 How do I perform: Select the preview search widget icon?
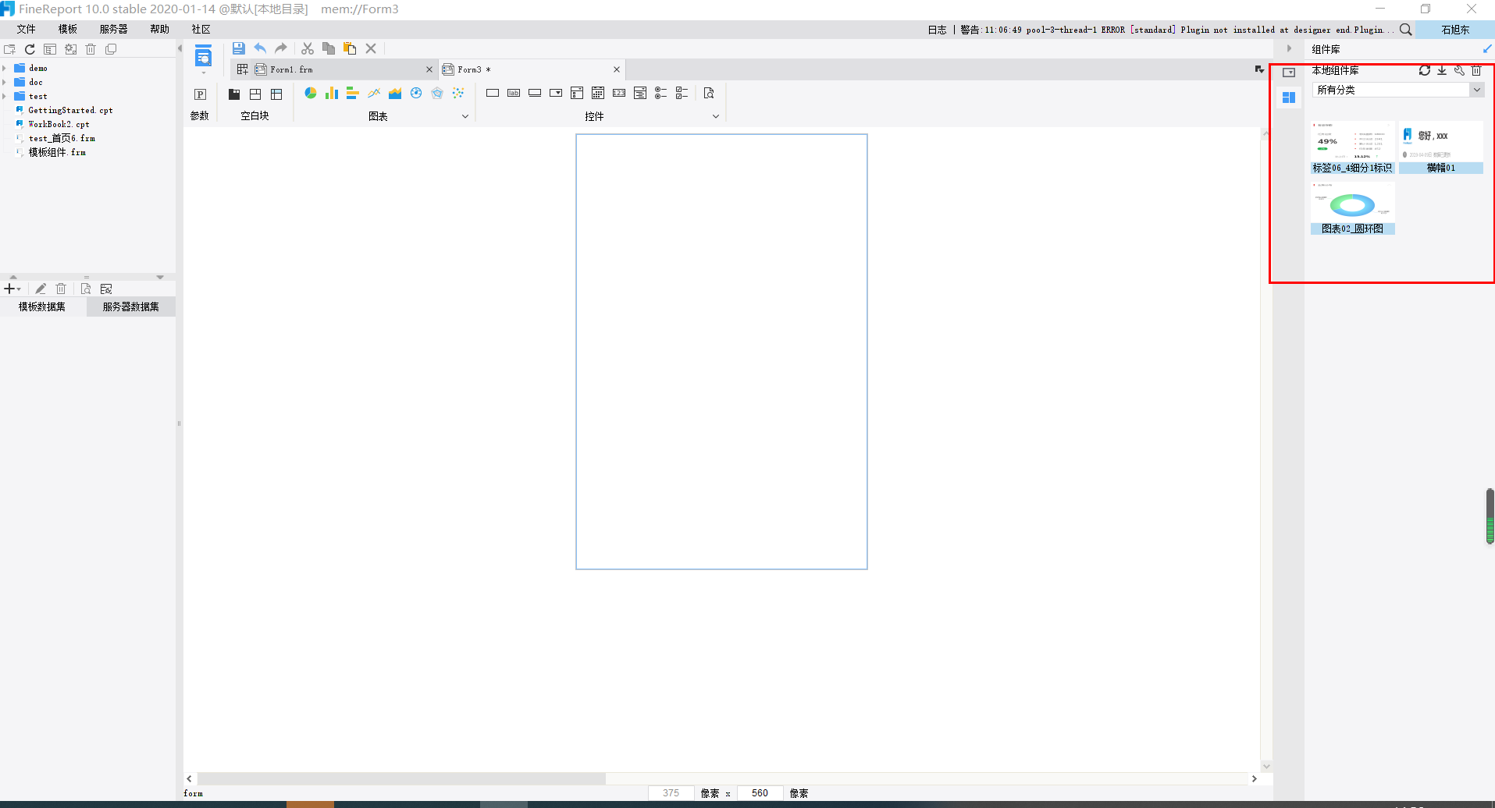[709, 93]
